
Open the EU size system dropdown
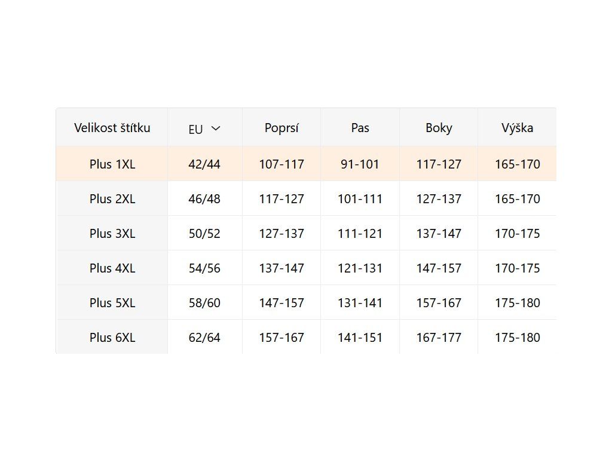(204, 128)
